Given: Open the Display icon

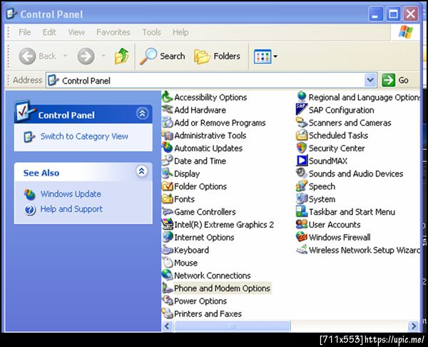Looking at the screenshot, I should click(x=167, y=173).
